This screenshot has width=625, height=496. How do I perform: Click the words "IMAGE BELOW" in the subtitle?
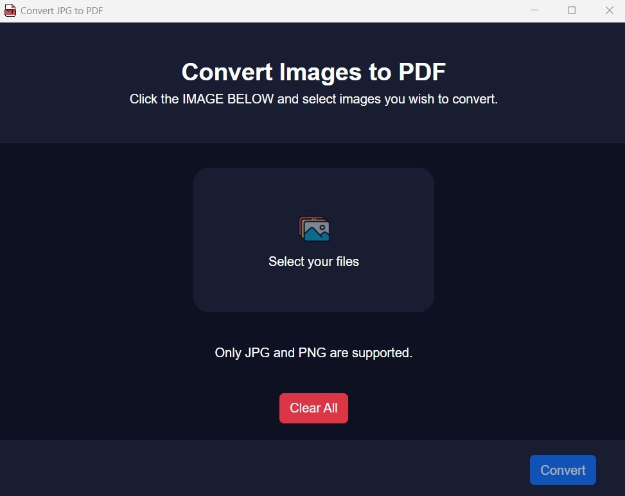[x=228, y=99]
